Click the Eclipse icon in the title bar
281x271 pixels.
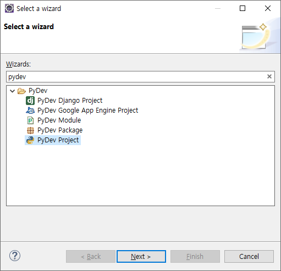pos(9,8)
